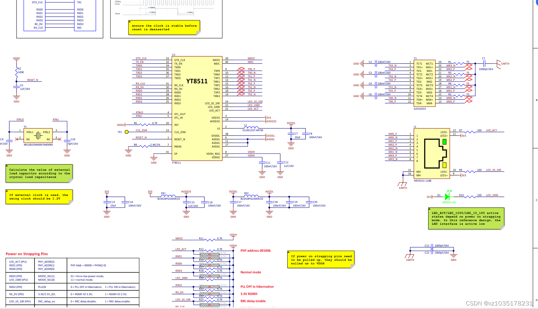Select the D1 green LED symbol
This screenshot has width=538, height=309.
(448, 196)
